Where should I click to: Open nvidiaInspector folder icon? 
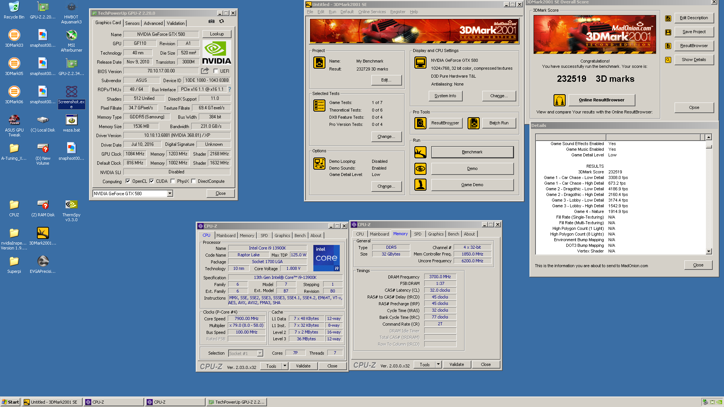click(x=14, y=238)
